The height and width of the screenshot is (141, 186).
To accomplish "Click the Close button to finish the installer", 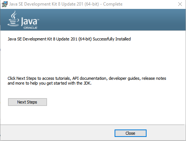I will (x=131, y=133).
